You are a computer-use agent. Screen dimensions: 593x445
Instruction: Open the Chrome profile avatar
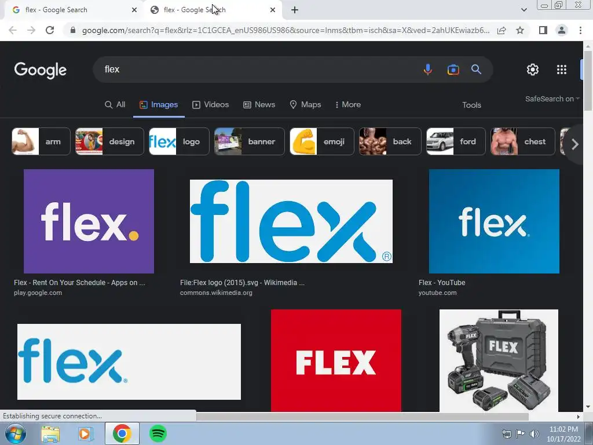pos(562,30)
